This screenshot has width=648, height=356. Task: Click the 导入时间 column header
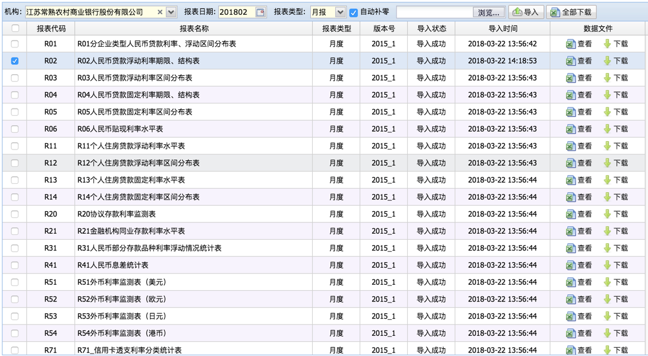[502, 28]
